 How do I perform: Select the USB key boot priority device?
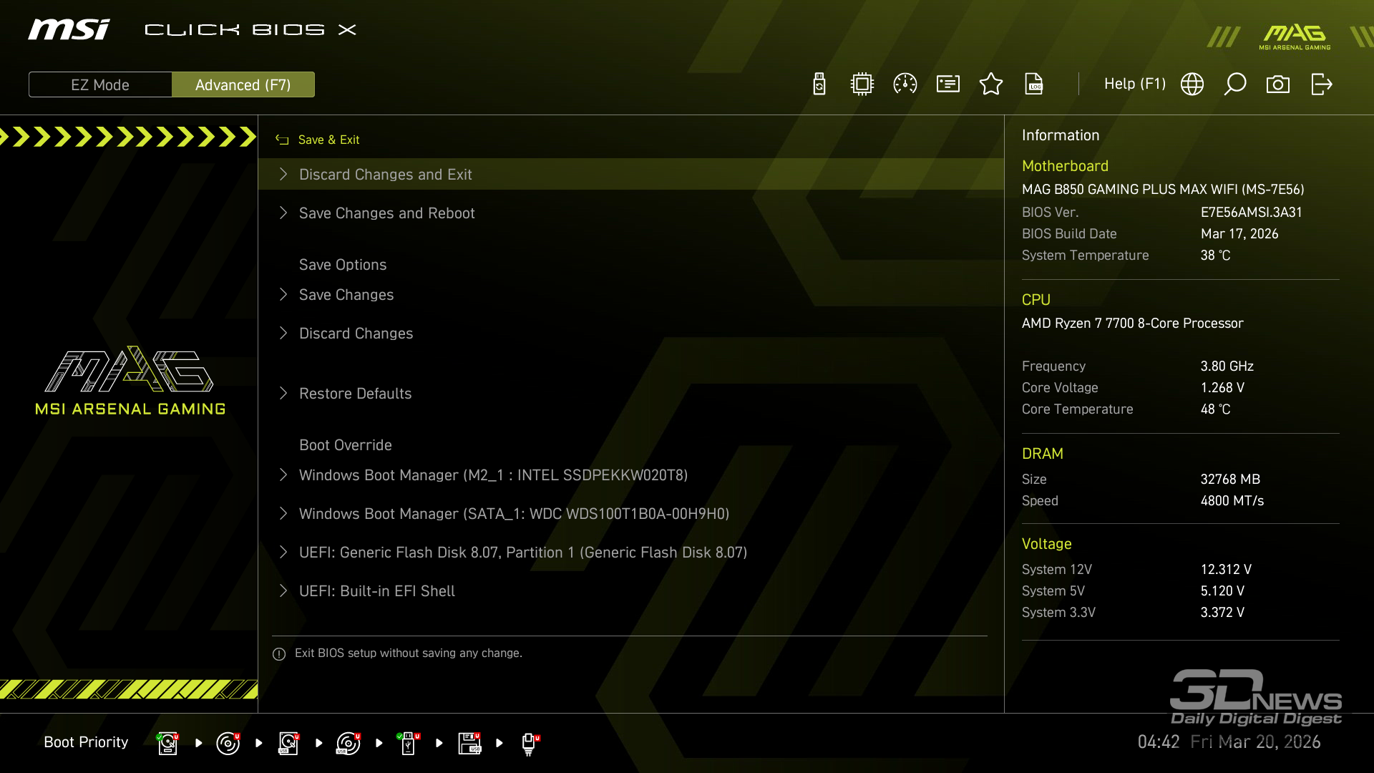click(x=409, y=743)
